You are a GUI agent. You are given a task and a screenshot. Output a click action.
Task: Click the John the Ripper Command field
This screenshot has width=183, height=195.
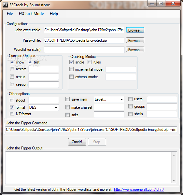click(91, 130)
